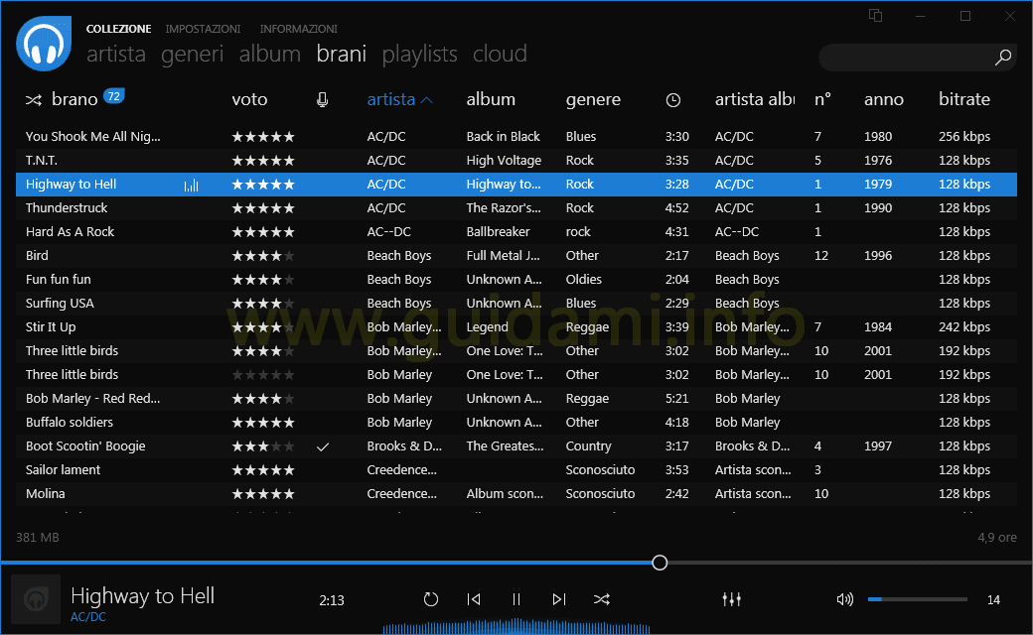This screenshot has width=1033, height=635.
Task: Select the Thunderstruck track row
Action: (x=516, y=208)
